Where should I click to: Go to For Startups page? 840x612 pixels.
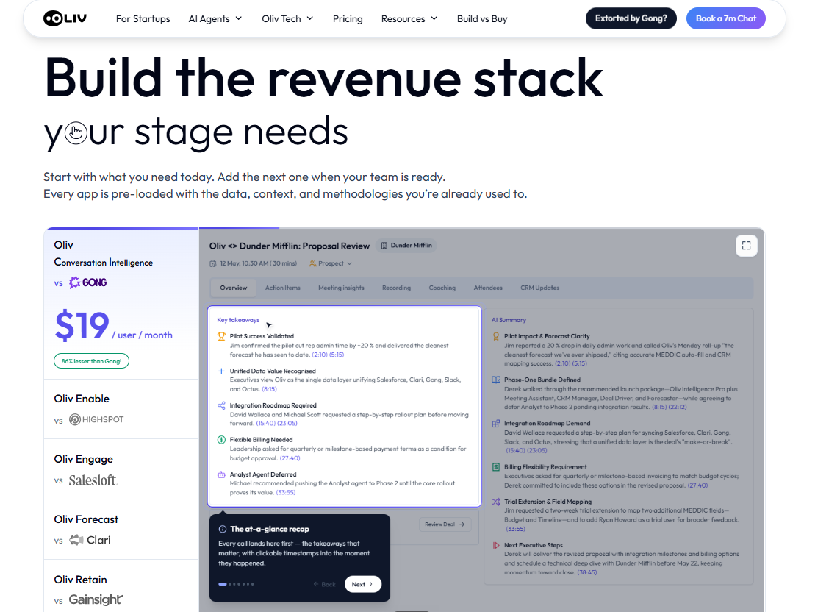click(143, 19)
